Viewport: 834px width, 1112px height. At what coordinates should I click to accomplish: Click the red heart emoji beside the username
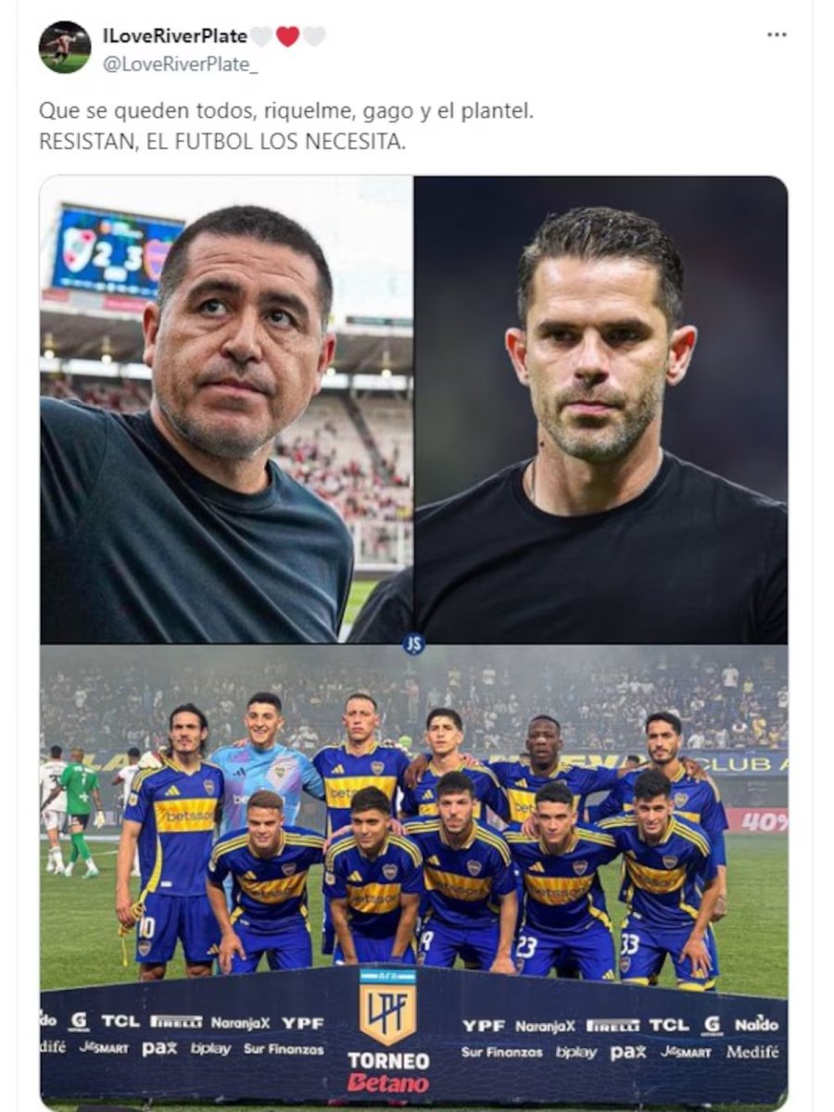(288, 36)
